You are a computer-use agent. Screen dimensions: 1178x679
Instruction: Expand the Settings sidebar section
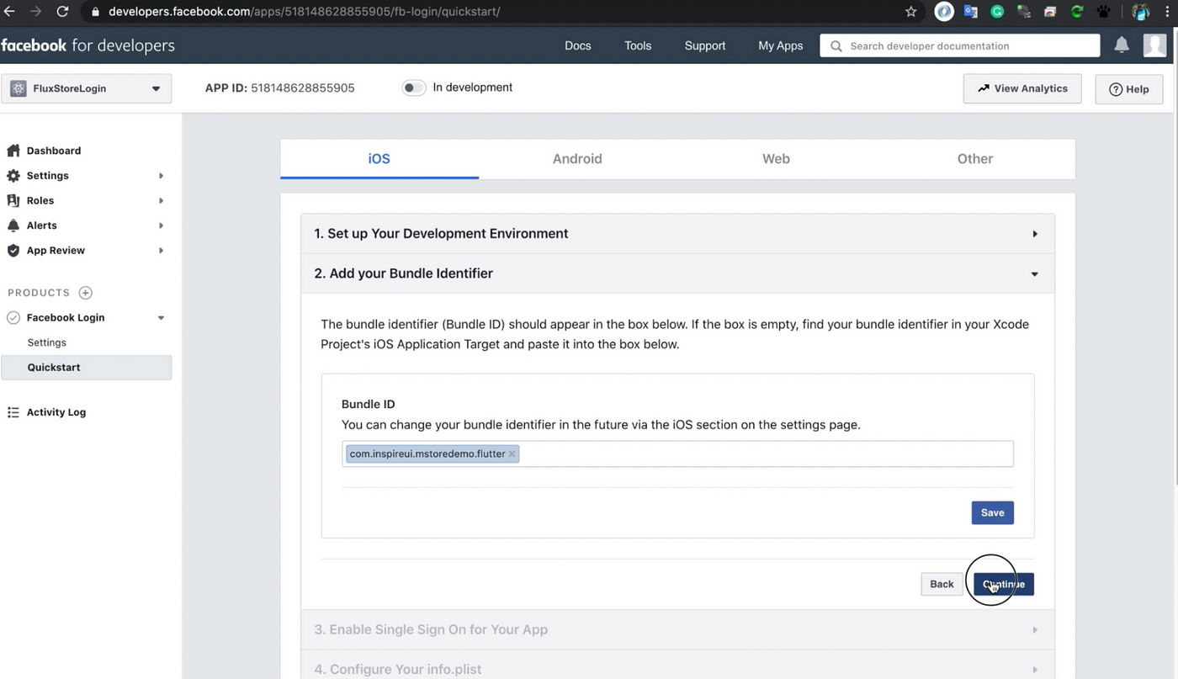[x=161, y=176]
